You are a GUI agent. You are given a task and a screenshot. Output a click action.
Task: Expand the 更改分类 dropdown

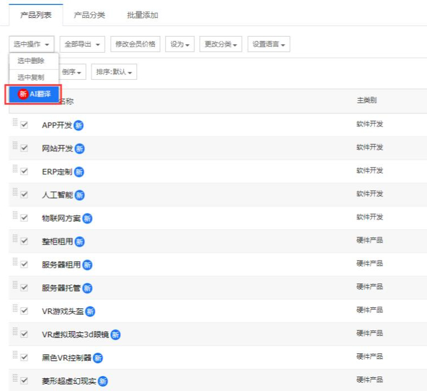[x=220, y=44]
